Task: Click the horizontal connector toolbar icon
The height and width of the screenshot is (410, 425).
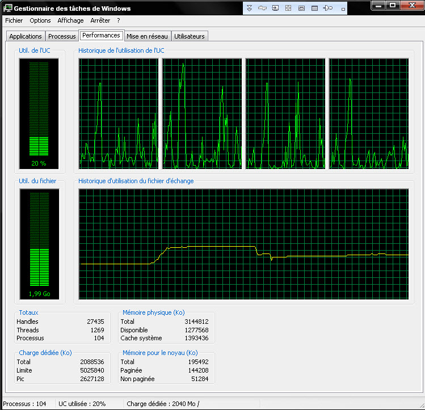Action: (262, 8)
